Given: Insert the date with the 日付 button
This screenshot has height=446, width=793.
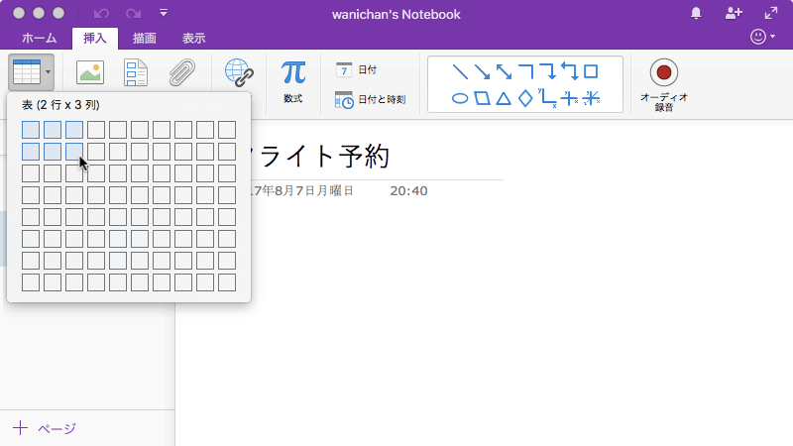Looking at the screenshot, I should coord(357,69).
